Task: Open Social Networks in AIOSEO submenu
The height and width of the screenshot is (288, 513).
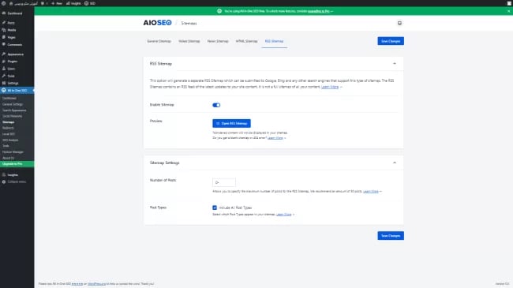Action: point(12,116)
